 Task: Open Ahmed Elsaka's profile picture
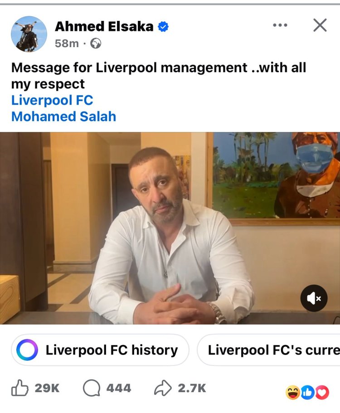[x=29, y=34]
